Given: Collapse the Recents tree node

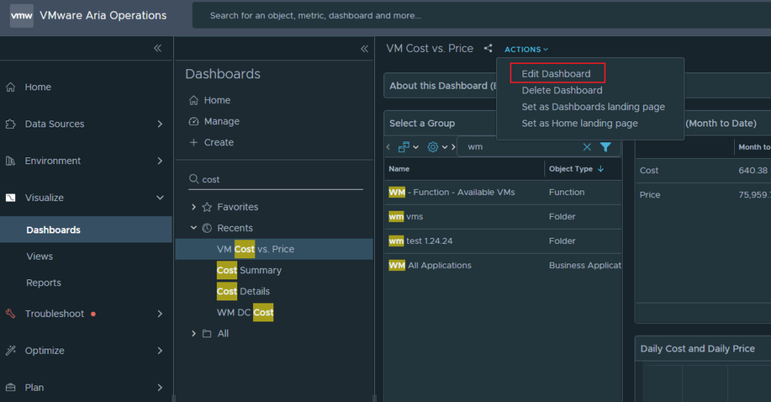Looking at the screenshot, I should coord(194,227).
